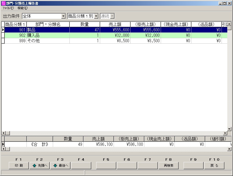Viewport: 233px width, 176px height.
Task: Click the (現金売上額) header in the main grid
Action: click(x=176, y=24)
